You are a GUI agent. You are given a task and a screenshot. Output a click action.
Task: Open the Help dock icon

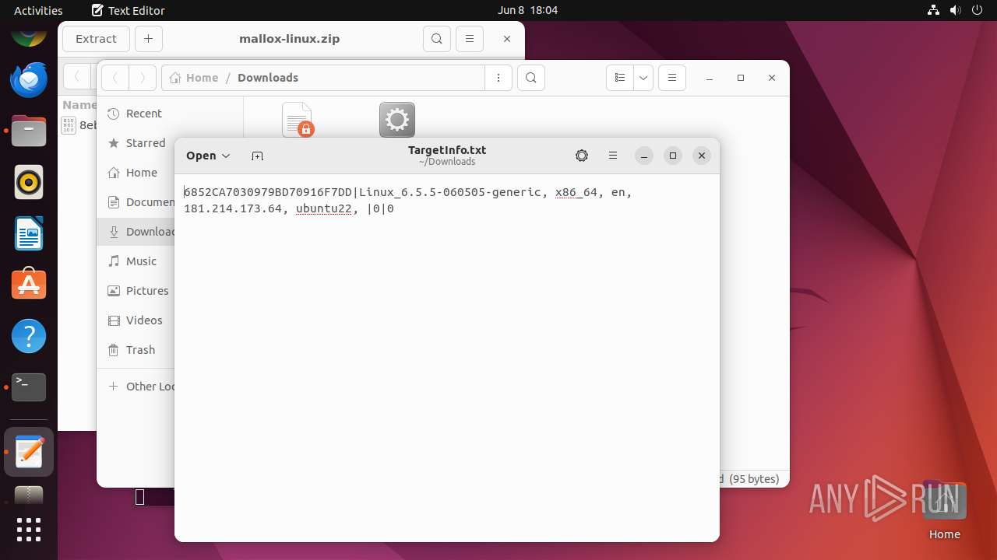[x=29, y=336]
